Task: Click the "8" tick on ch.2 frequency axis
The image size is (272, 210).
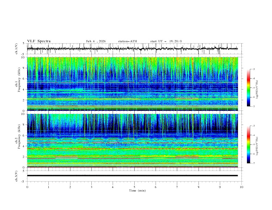Action: (x=24, y=125)
